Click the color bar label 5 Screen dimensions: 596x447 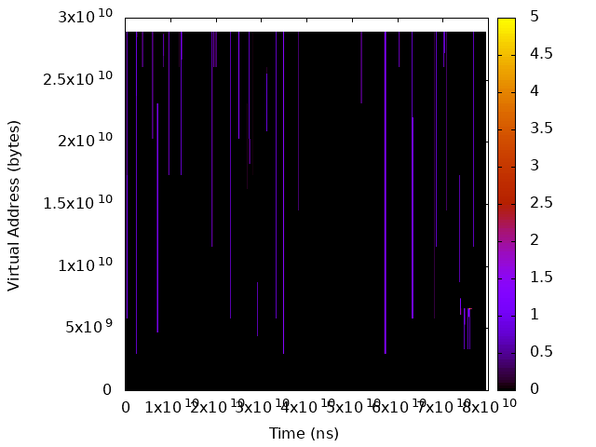click(535, 17)
